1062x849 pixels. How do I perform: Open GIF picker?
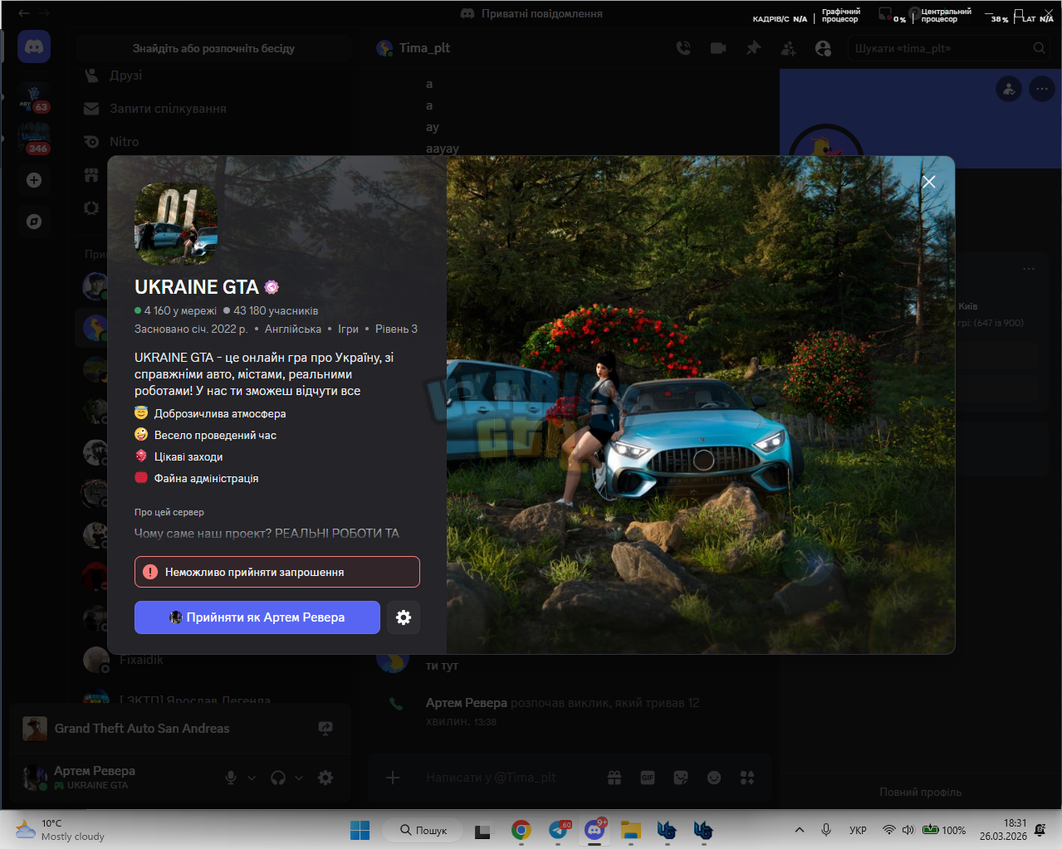pyautogui.click(x=648, y=778)
